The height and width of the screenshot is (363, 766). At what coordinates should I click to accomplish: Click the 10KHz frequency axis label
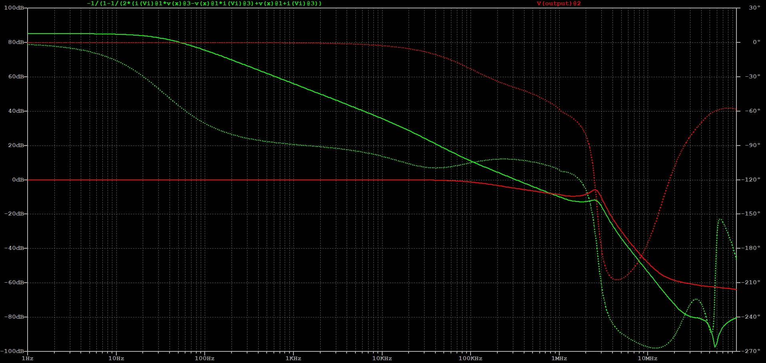tap(382, 359)
